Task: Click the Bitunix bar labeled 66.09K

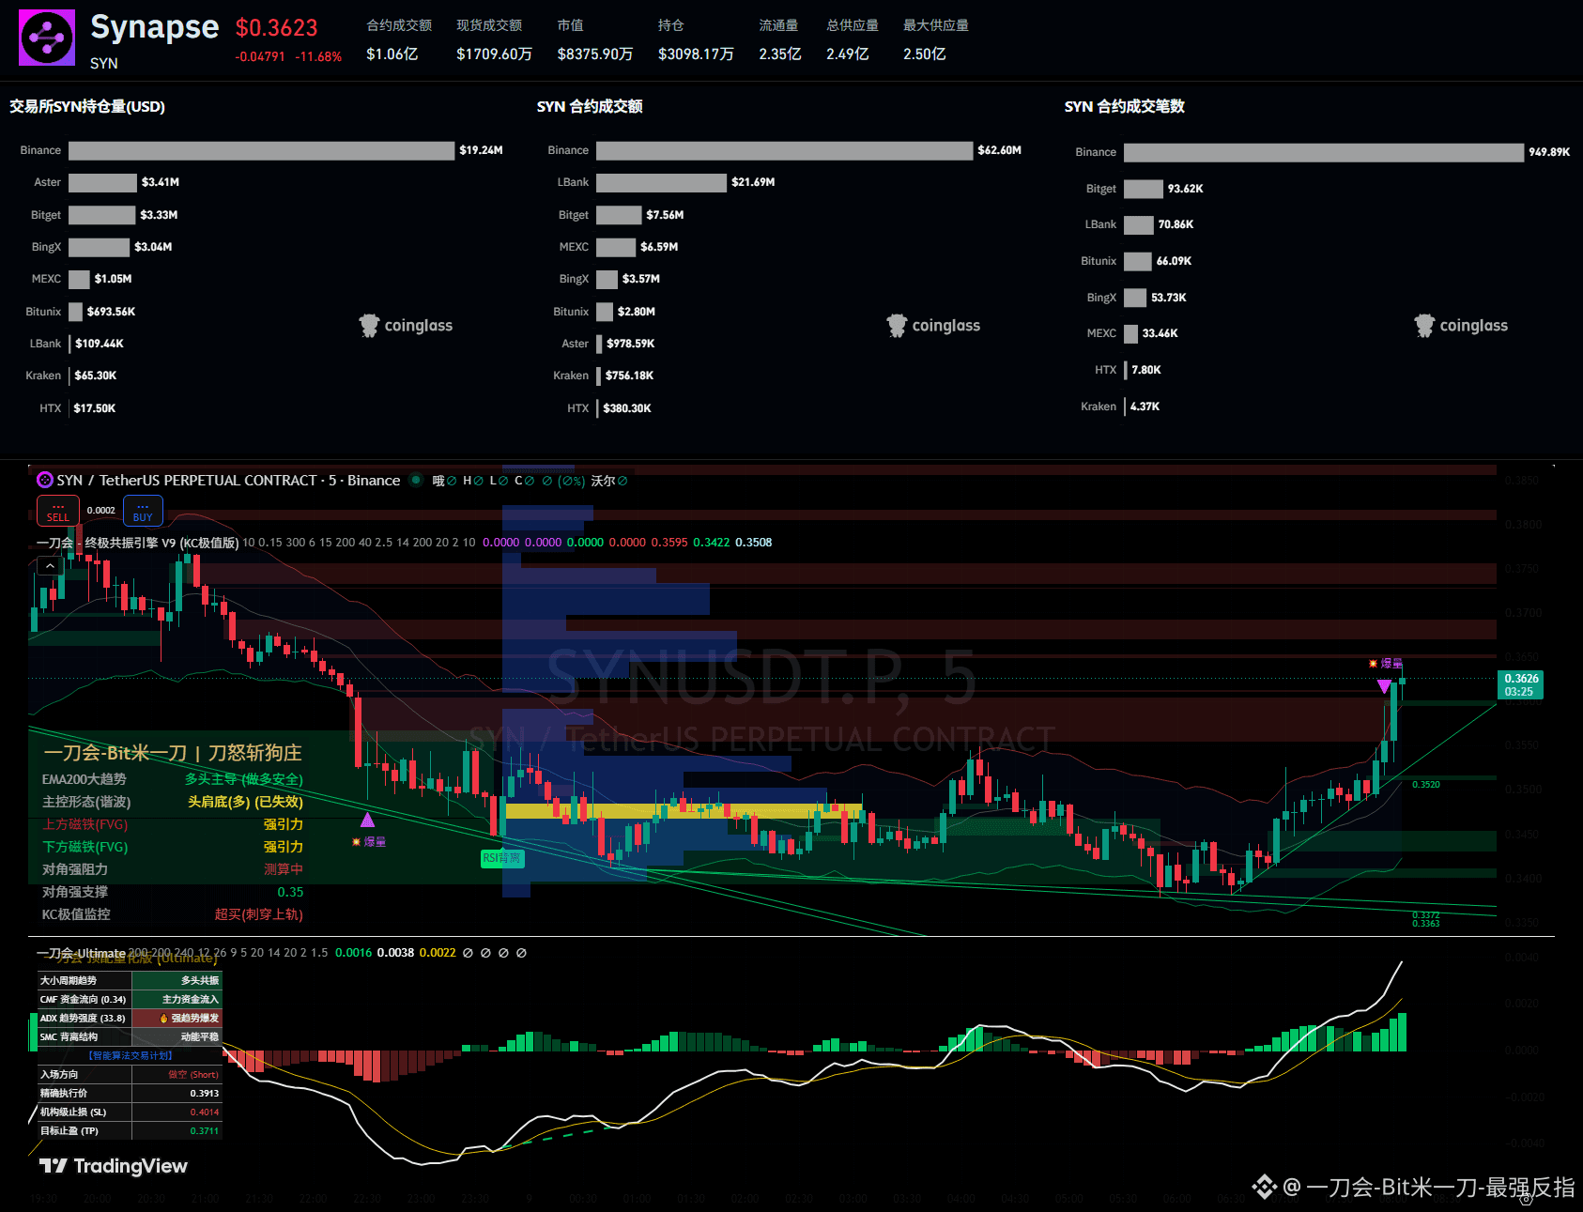Action: [x=1138, y=261]
